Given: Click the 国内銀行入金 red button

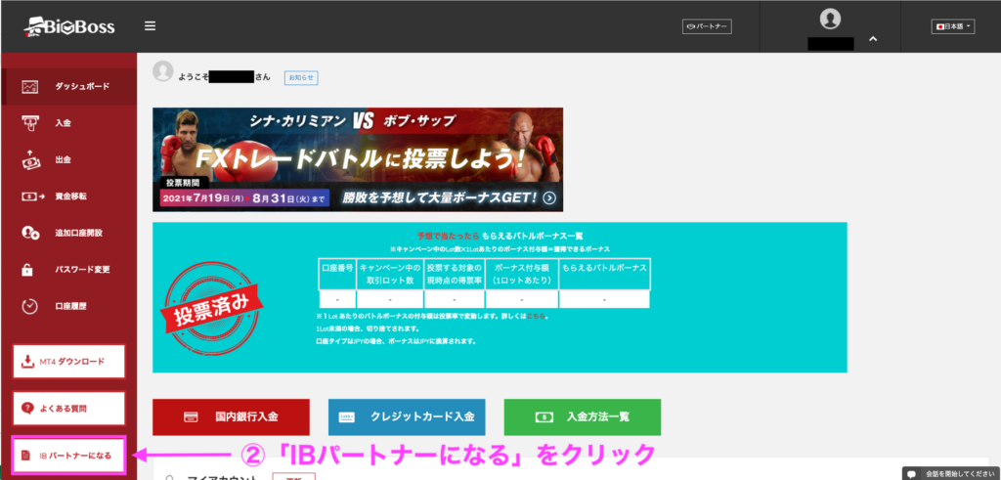Looking at the screenshot, I should pyautogui.click(x=231, y=416).
